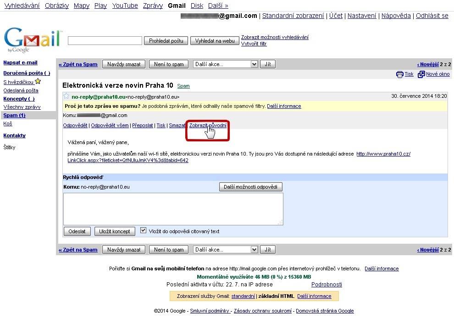Image resolution: width=454 pixels, height=319 pixels.
Task: Click Napsat e-mail in the sidebar
Action: click(20, 62)
